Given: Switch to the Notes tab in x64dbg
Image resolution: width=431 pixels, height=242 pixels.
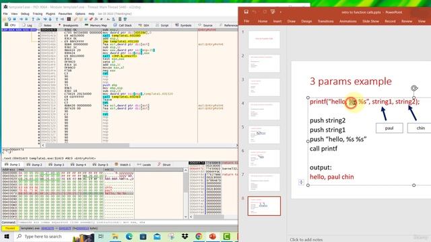Looking at the screenshot, I should pyautogui.click(x=45, y=26).
